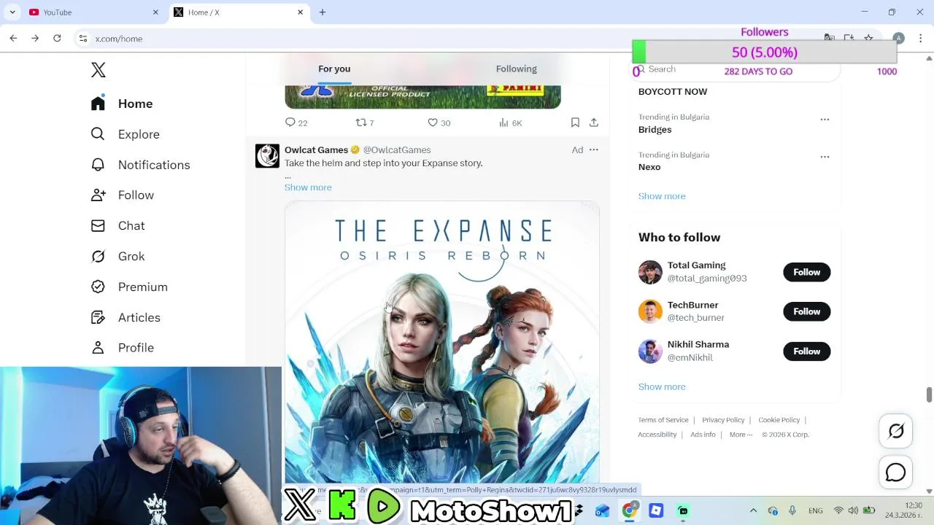934x525 pixels.
Task: Click the page vertical scrollbar thumb
Action: click(929, 394)
